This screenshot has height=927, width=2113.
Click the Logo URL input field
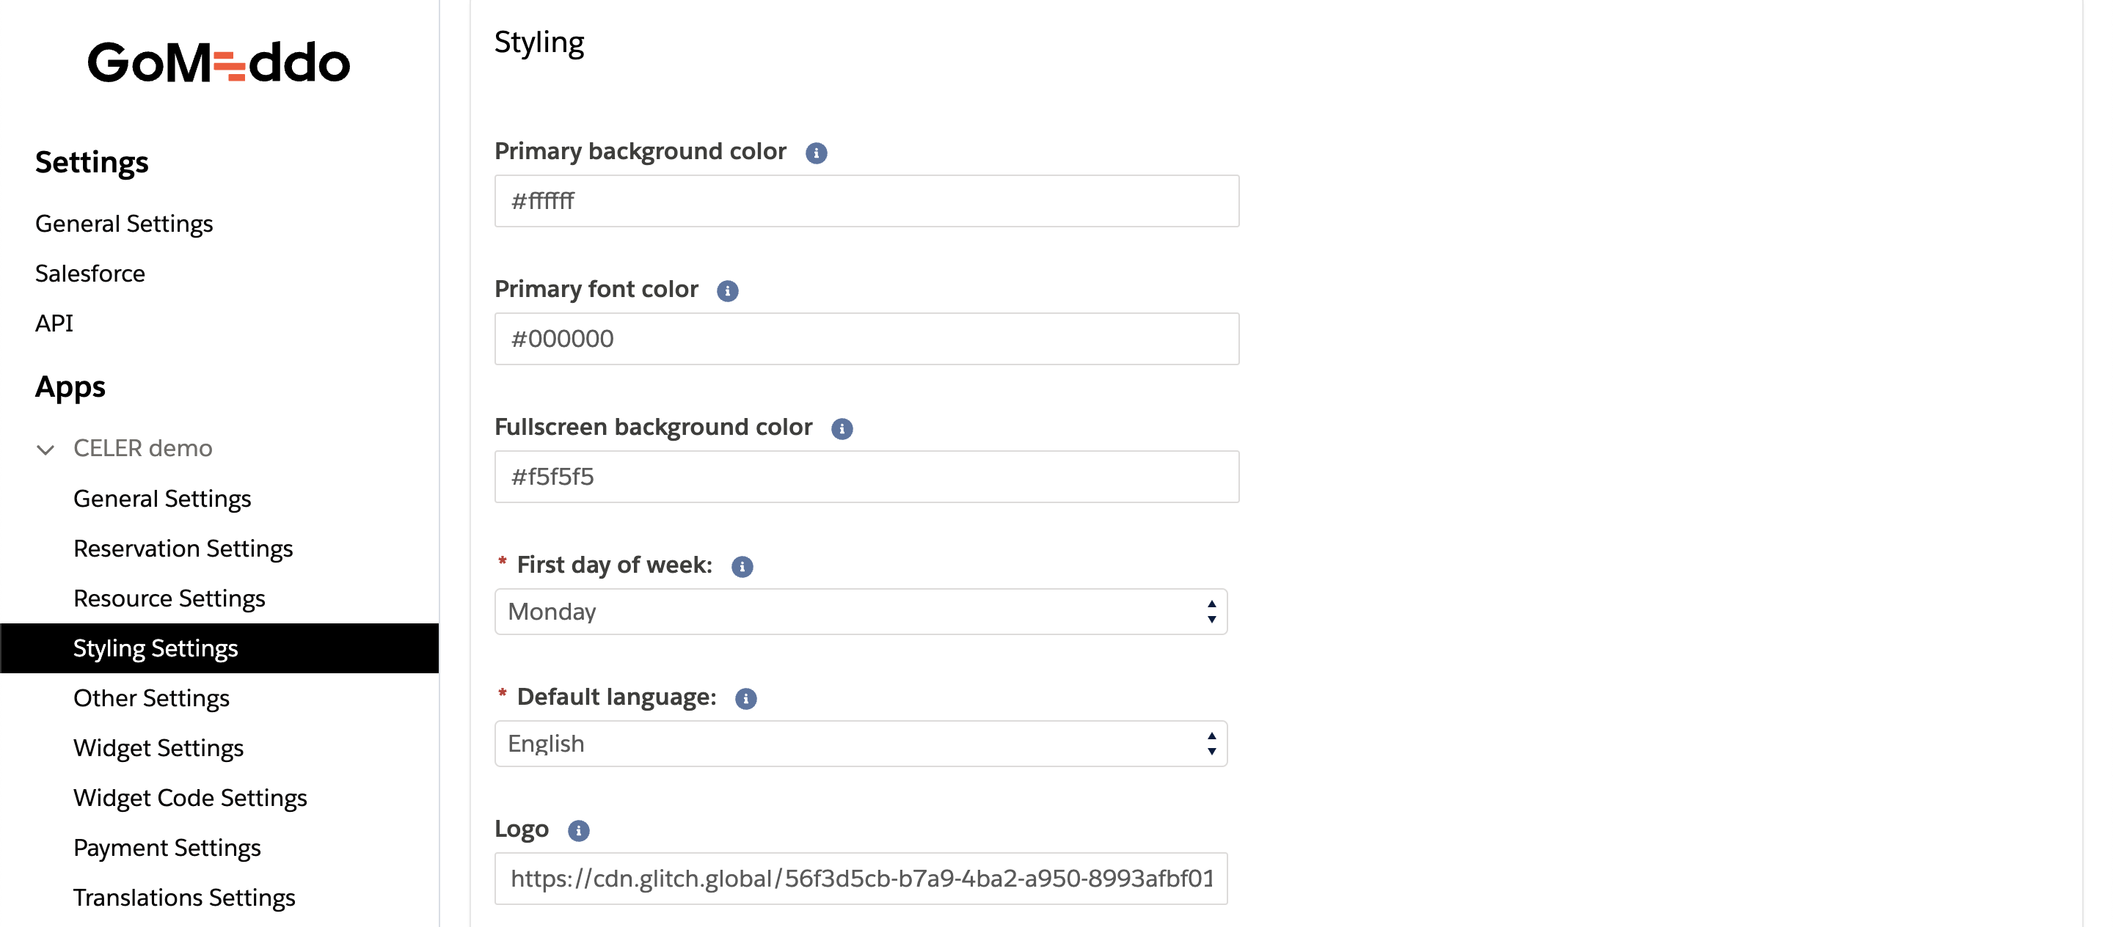click(x=861, y=879)
